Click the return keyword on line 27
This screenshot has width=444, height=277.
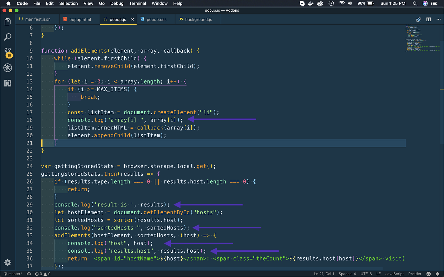pyautogui.click(x=77, y=189)
